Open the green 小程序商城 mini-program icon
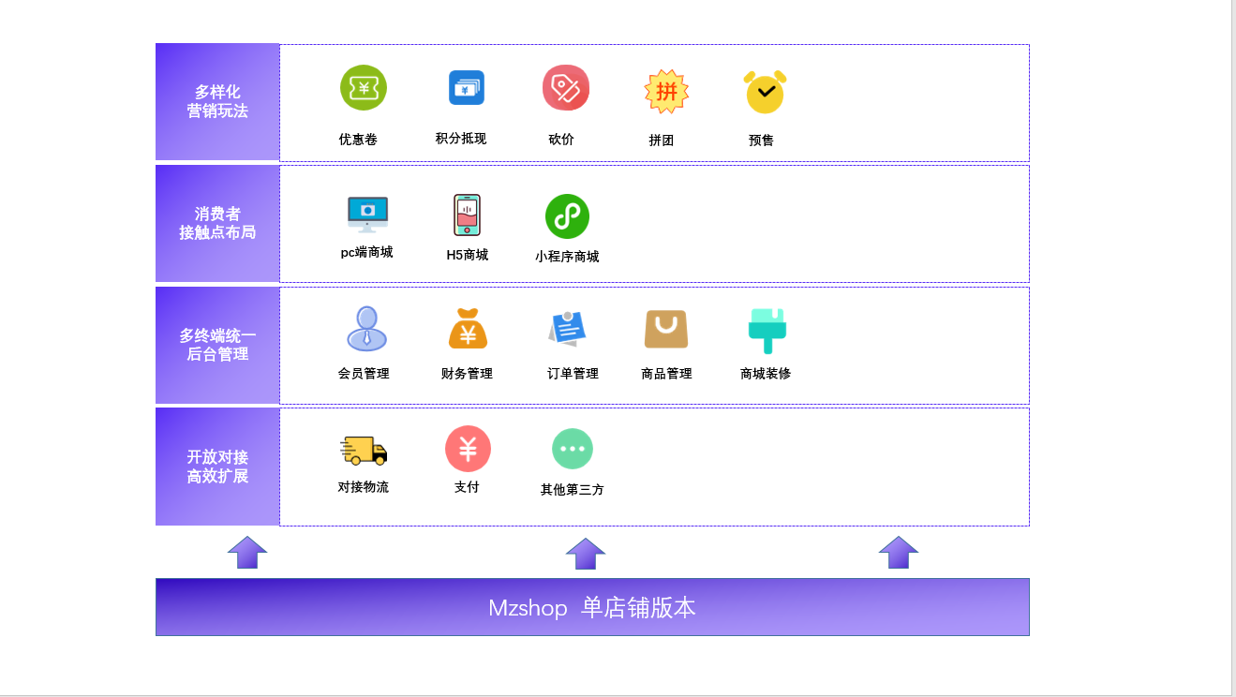This screenshot has height=697, width=1236. point(567,216)
